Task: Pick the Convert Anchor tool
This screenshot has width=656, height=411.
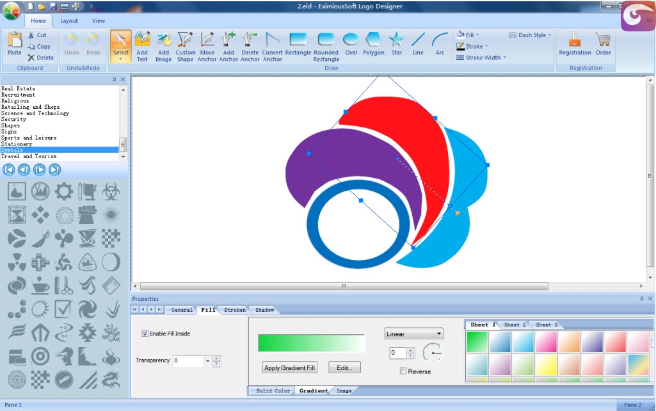Action: tap(273, 47)
